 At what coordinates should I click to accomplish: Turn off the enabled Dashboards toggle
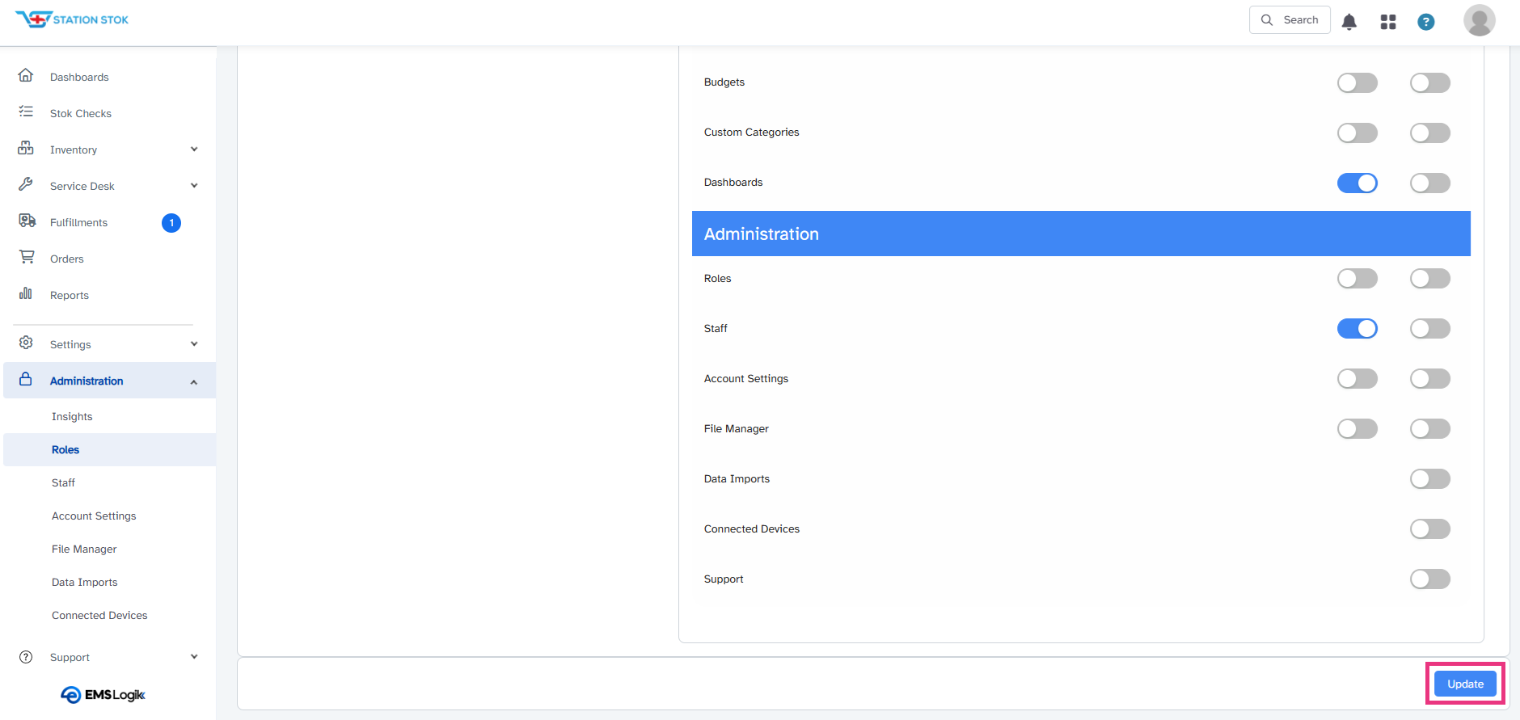[1357, 183]
